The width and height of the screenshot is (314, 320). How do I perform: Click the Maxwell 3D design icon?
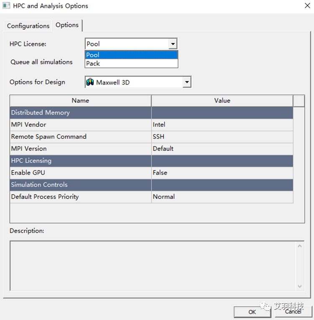[x=90, y=82]
